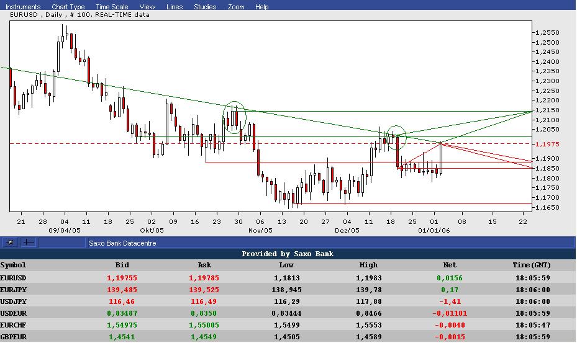Click the EURJPY symbol row
The image size is (577, 343).
(288, 290)
